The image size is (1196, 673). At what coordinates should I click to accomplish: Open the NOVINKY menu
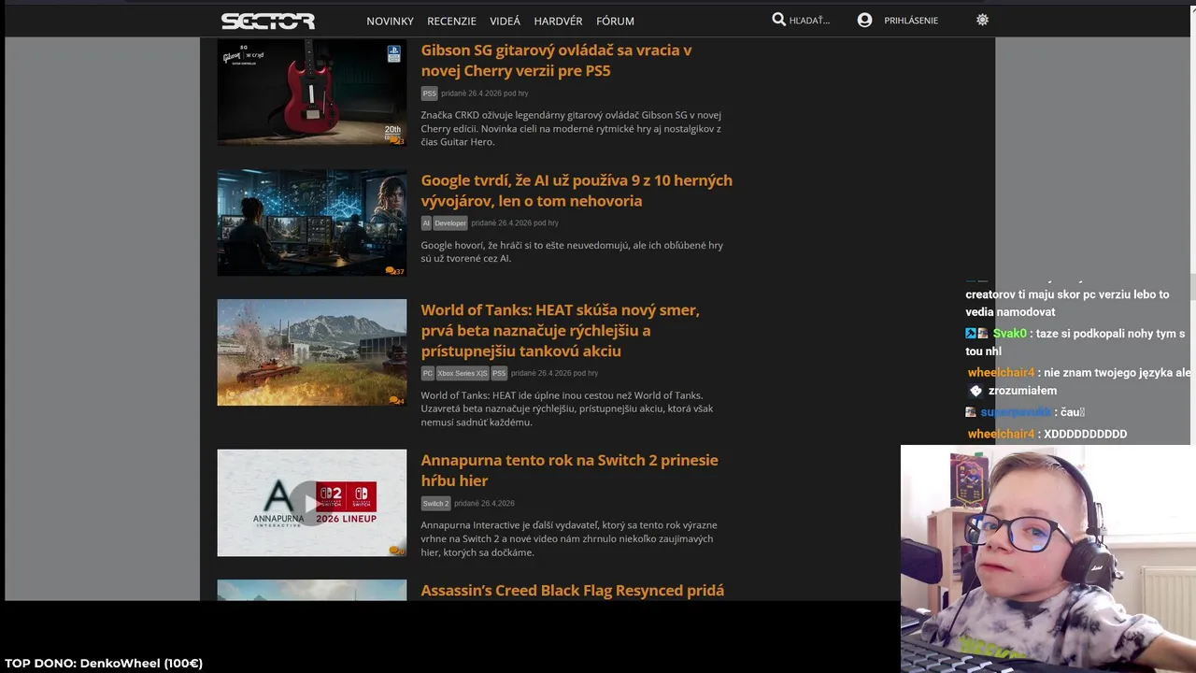tap(390, 21)
